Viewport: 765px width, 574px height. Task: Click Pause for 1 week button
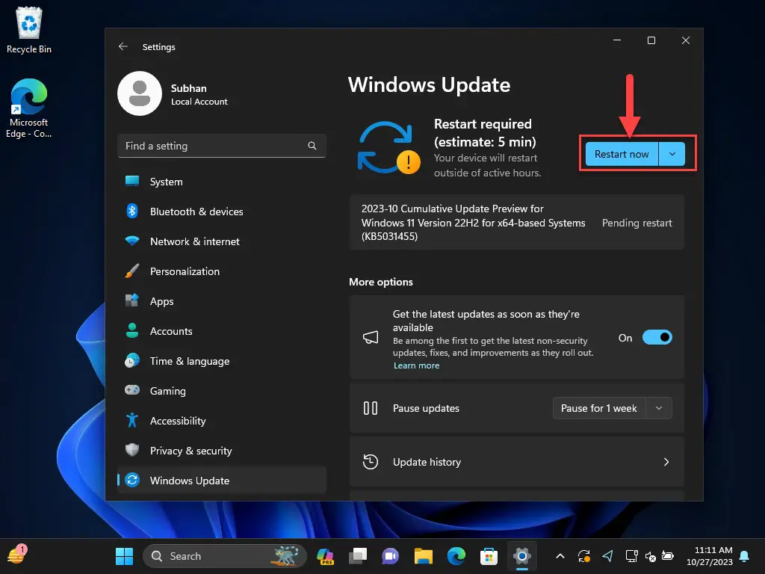coord(599,408)
